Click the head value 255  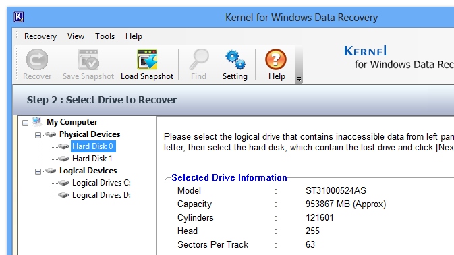tap(312, 231)
